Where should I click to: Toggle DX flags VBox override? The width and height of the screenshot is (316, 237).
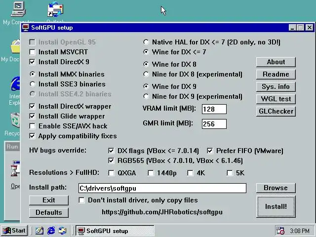[111, 151]
